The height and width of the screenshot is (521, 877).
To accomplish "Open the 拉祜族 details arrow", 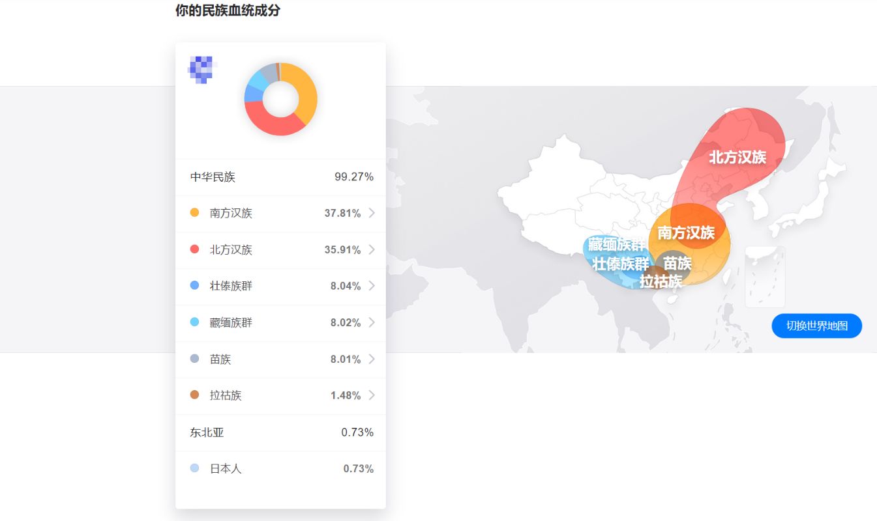I will coord(372,395).
